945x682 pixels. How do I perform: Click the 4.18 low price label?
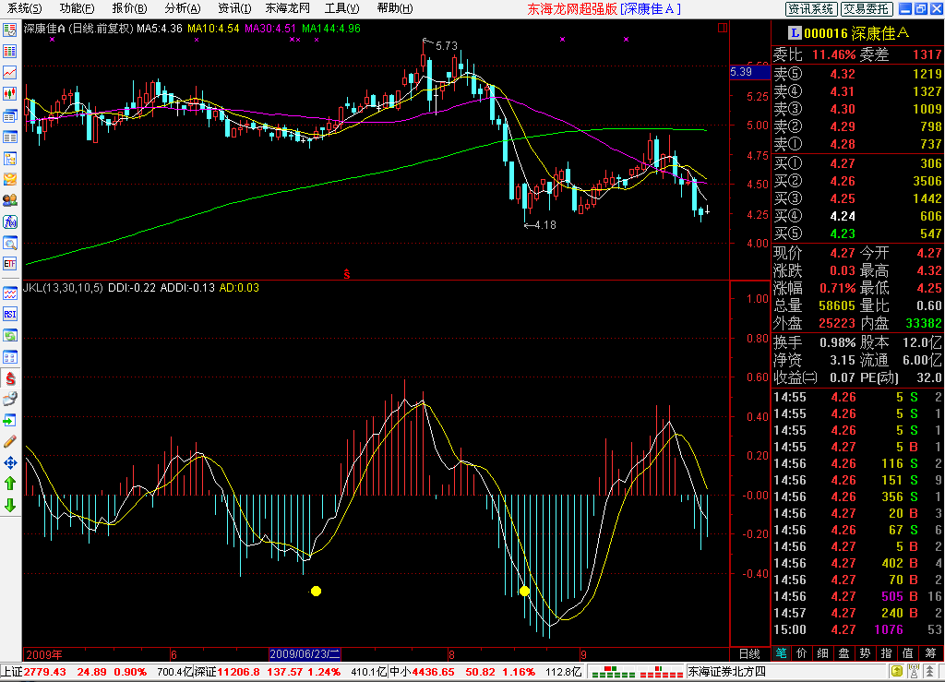click(544, 225)
